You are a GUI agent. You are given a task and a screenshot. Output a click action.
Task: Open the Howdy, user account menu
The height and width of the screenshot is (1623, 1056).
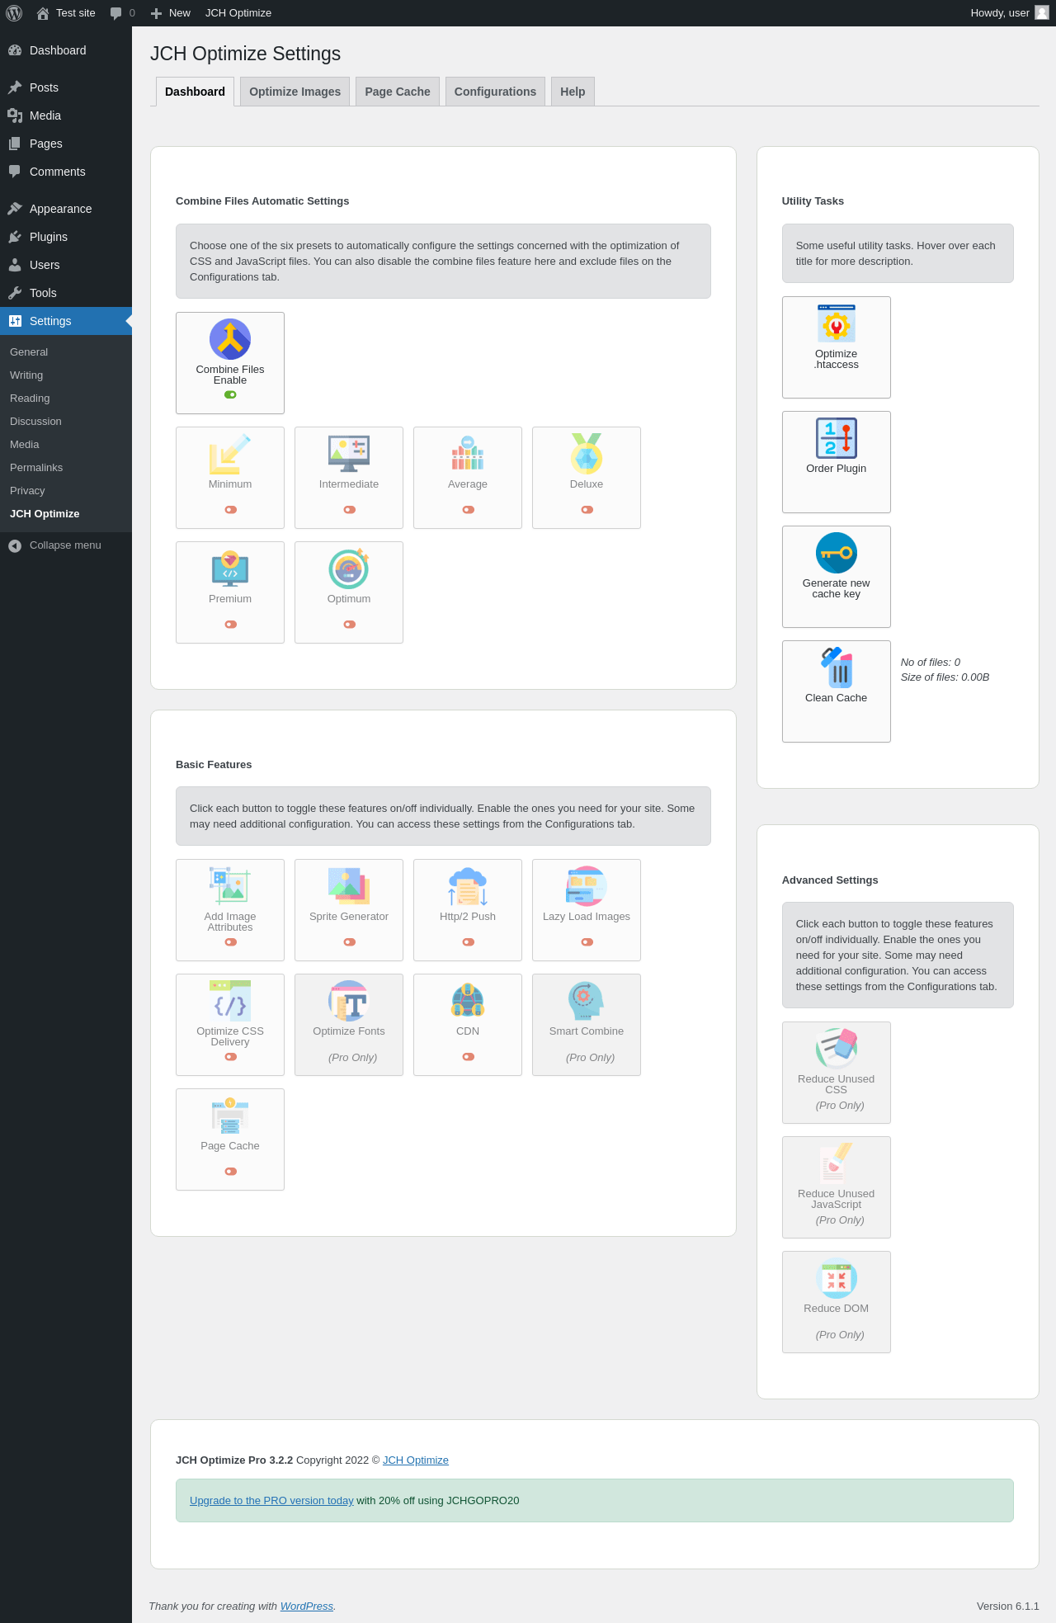[x=1009, y=13]
